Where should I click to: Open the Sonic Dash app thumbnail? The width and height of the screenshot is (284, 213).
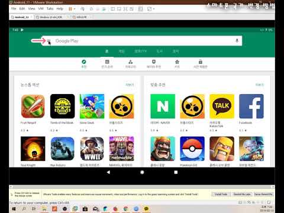(92, 106)
